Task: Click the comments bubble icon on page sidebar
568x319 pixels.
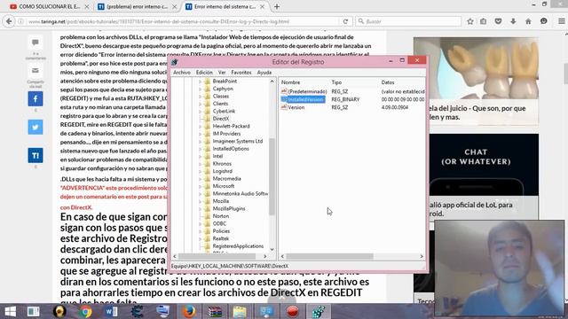Action: pyautogui.click(x=35, y=43)
